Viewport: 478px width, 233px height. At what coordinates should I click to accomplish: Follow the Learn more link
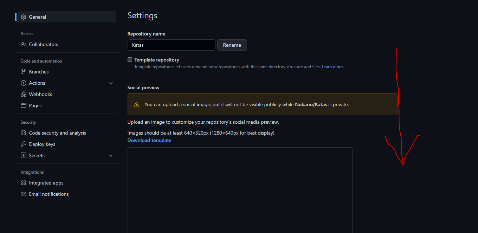pos(332,67)
